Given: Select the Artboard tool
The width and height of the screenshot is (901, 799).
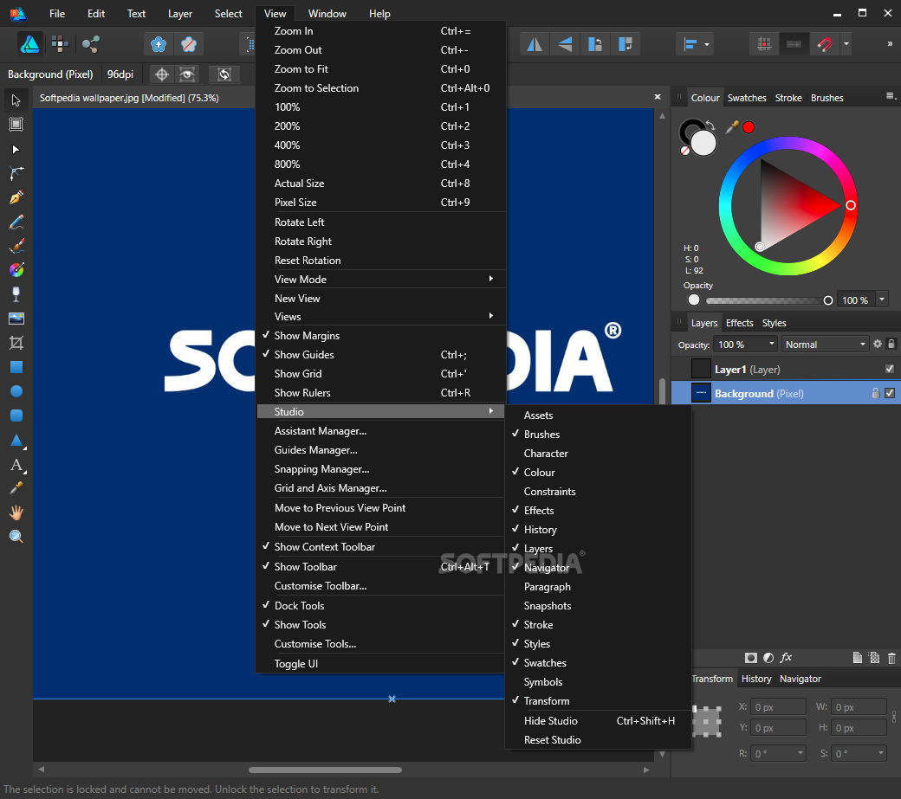Looking at the screenshot, I should point(16,125).
